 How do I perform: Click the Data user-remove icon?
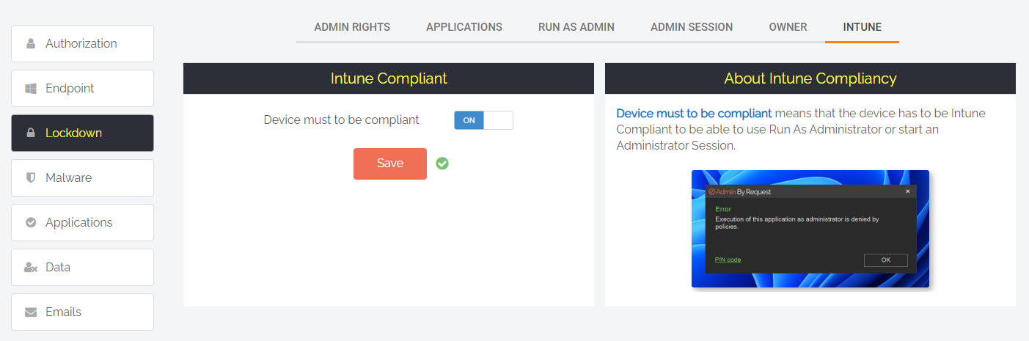point(31,268)
